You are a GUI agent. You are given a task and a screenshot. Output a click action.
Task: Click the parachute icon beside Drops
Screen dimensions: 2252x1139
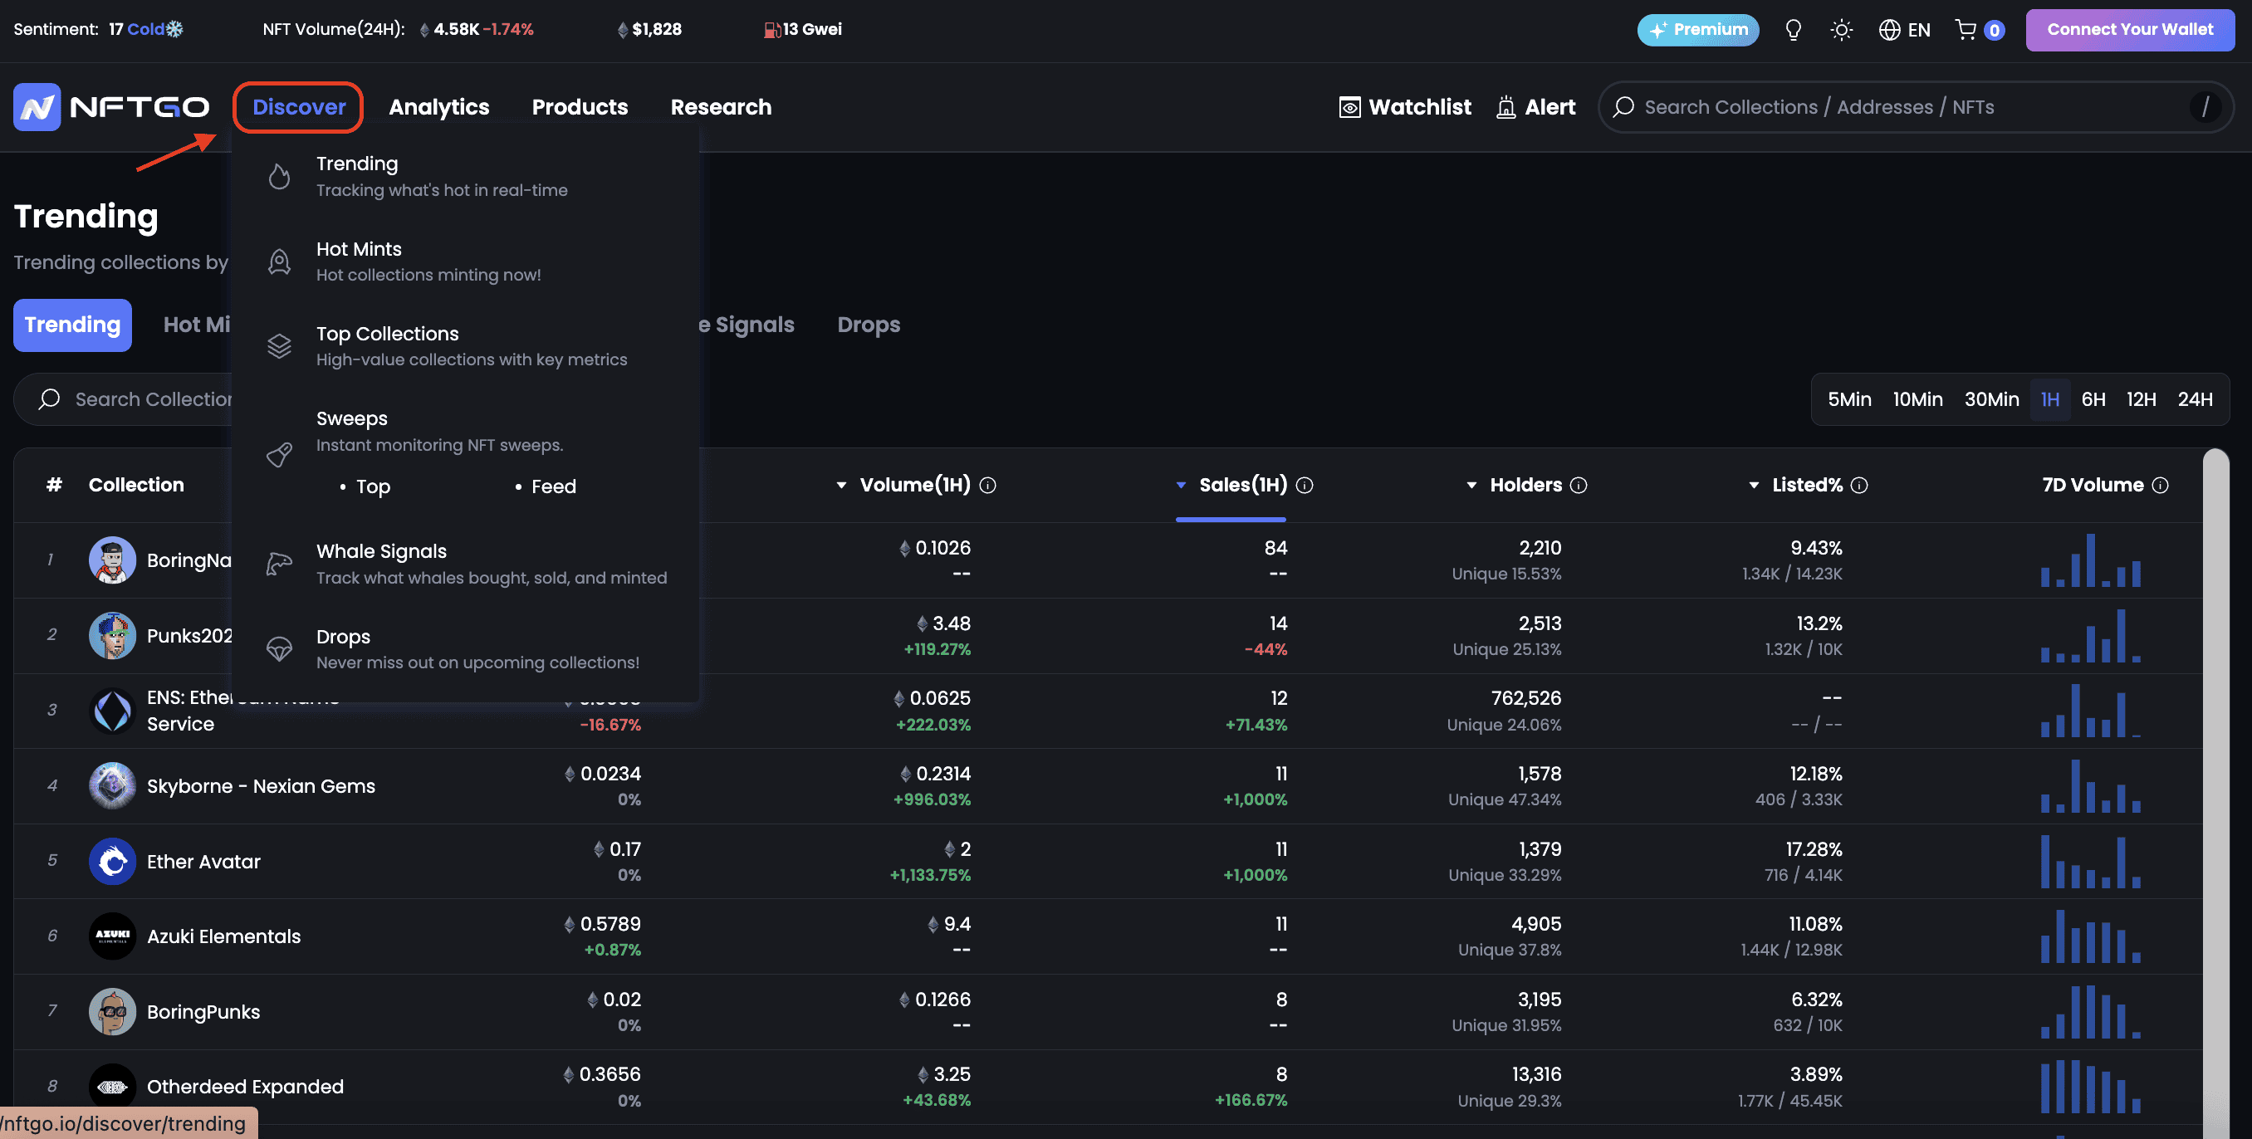[x=279, y=648]
